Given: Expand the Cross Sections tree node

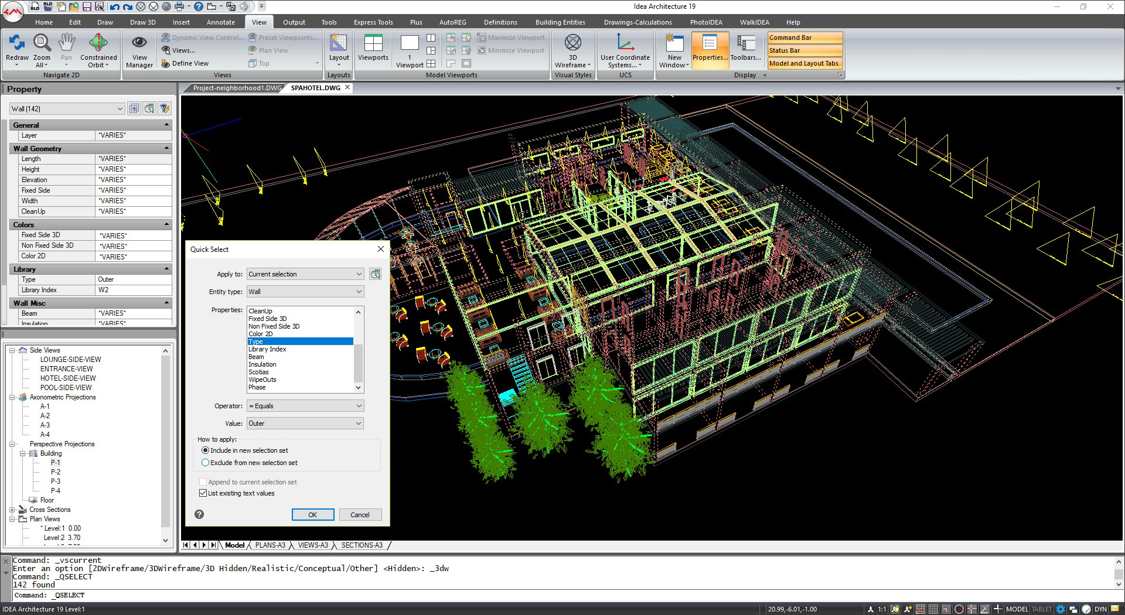Looking at the screenshot, I should tap(12, 510).
